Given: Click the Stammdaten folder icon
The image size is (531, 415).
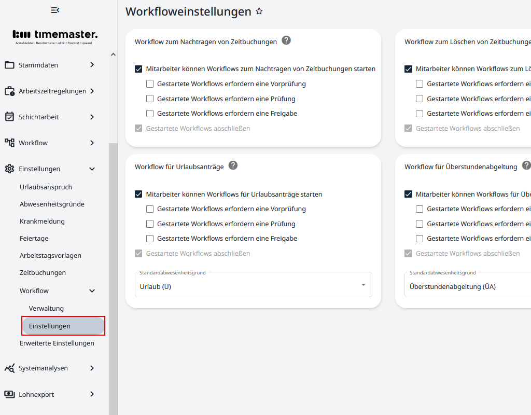Looking at the screenshot, I should [x=10, y=64].
